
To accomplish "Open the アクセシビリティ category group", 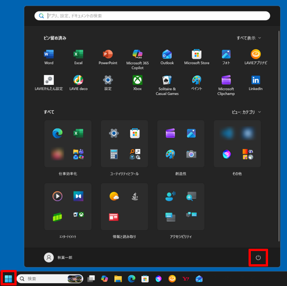I will pyautogui.click(x=181, y=206).
